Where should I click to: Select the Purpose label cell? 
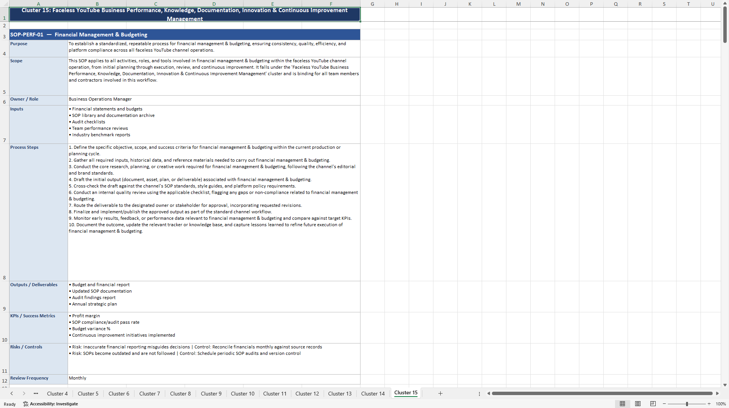click(x=38, y=49)
